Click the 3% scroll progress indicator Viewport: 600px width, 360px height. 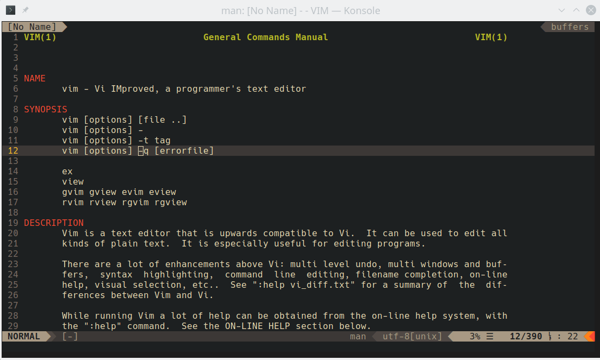[474, 336]
